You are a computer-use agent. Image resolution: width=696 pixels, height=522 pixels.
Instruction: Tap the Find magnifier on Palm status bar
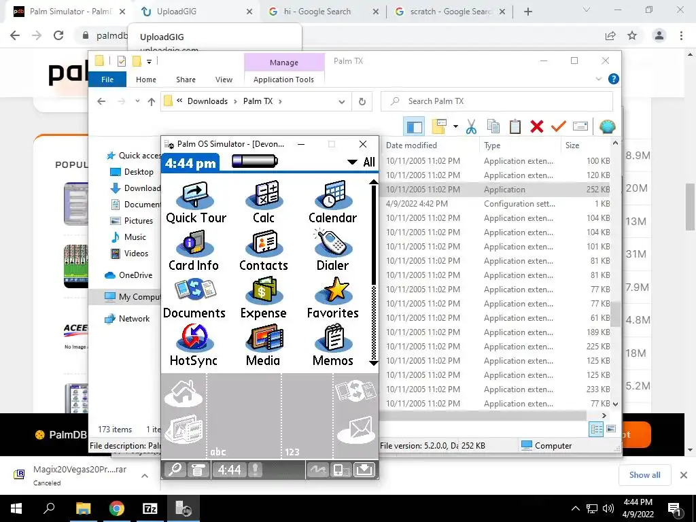coord(175,470)
